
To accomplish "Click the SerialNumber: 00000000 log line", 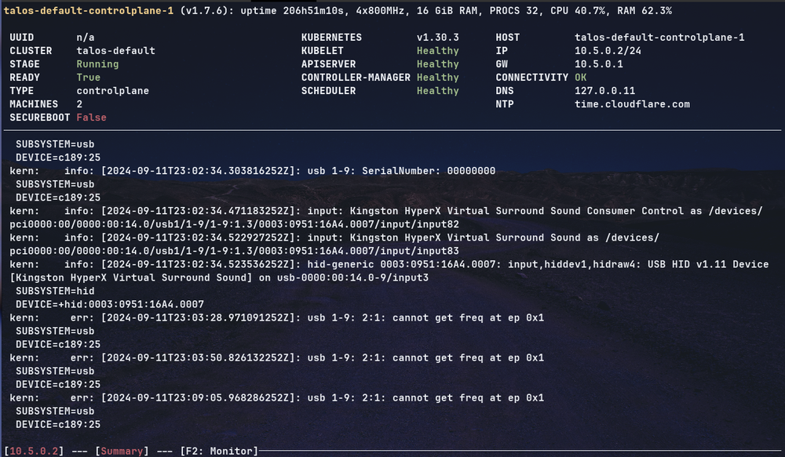I will tap(252, 171).
